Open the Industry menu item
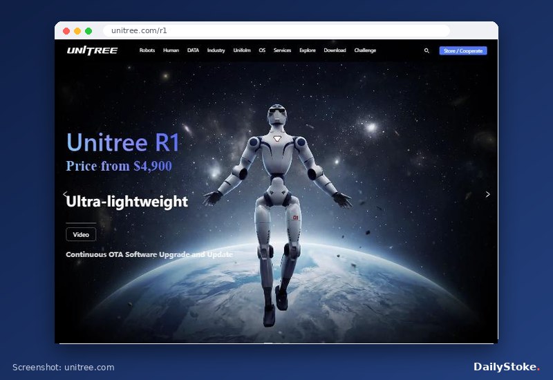 (x=216, y=50)
